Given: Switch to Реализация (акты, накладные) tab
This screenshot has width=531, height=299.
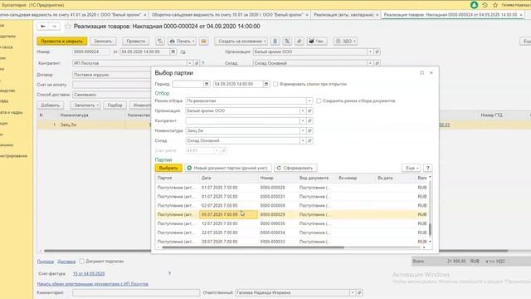Looking at the screenshot, I should (343, 15).
